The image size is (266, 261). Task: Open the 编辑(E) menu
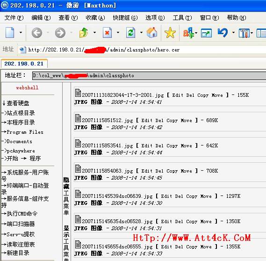coord(41,18)
